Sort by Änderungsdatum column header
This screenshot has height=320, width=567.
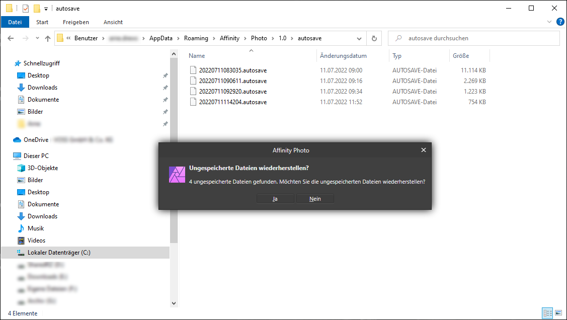(x=343, y=56)
